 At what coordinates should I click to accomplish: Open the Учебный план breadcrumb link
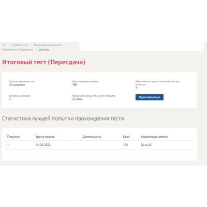(x=20, y=45)
